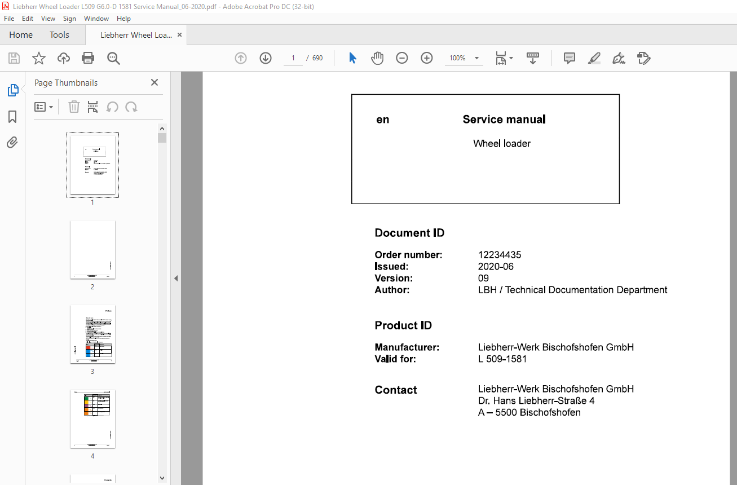
Task: Collapse the navigation pane arrow
Action: click(x=176, y=278)
